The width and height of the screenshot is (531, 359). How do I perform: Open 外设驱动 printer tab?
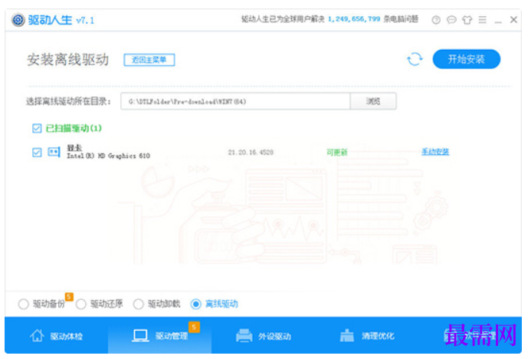click(264, 336)
